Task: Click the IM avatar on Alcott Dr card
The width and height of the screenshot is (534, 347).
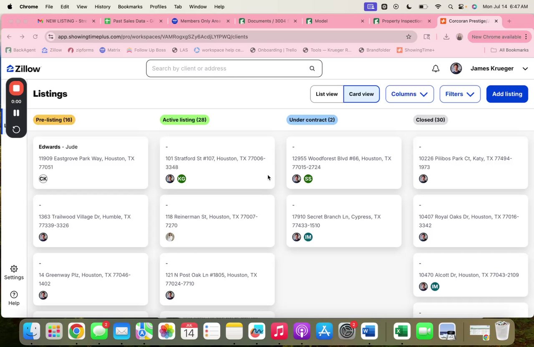Action: pos(435,287)
